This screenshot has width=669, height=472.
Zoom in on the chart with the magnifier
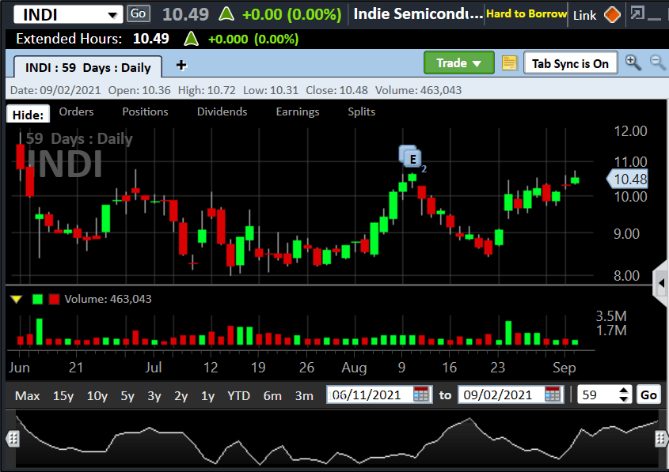631,62
